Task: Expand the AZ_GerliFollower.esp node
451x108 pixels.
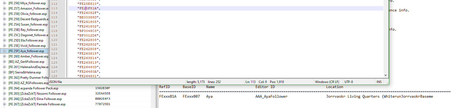Action: [4, 62]
